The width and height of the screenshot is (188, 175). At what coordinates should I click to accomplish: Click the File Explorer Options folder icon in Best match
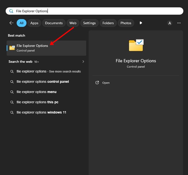click(x=12, y=48)
